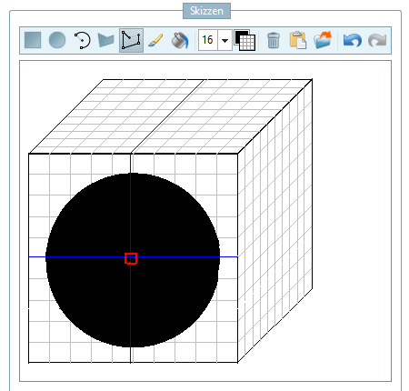Image resolution: width=409 pixels, height=391 pixels.
Task: Toggle the polyline outline tool
Action: tap(131, 40)
